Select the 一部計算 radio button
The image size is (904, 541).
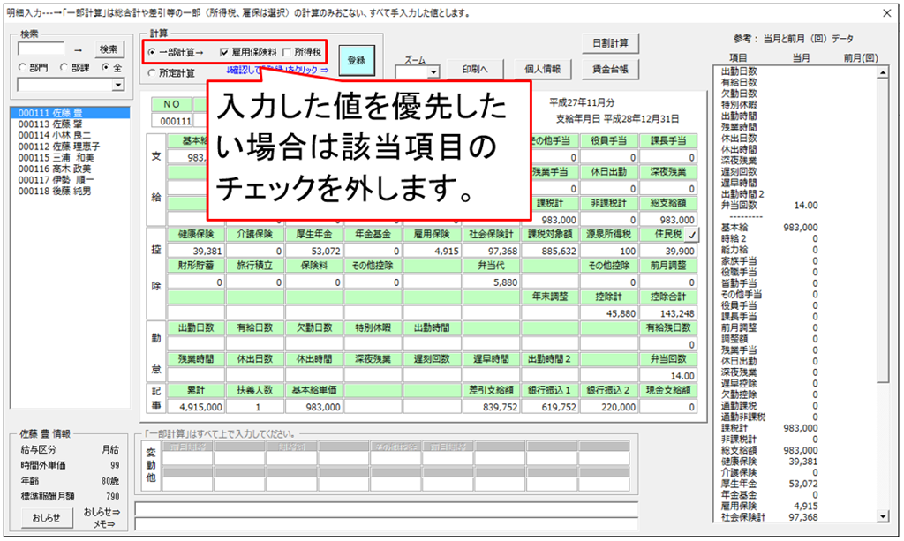pos(152,52)
